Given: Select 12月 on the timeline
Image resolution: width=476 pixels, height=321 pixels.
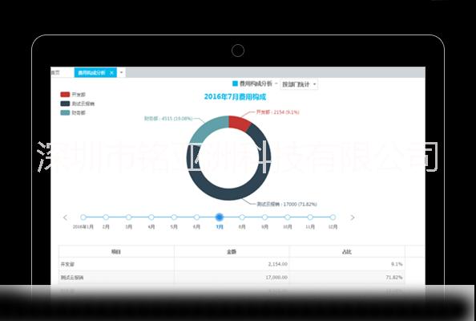Looking at the screenshot, I should click(x=333, y=217).
